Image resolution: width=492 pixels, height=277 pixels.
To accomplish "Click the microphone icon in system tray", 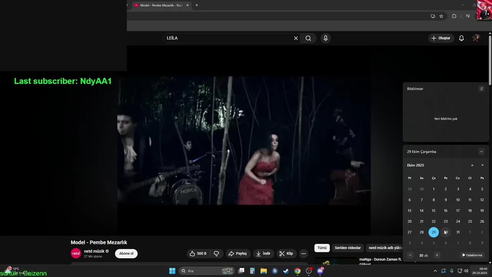I will (452, 271).
